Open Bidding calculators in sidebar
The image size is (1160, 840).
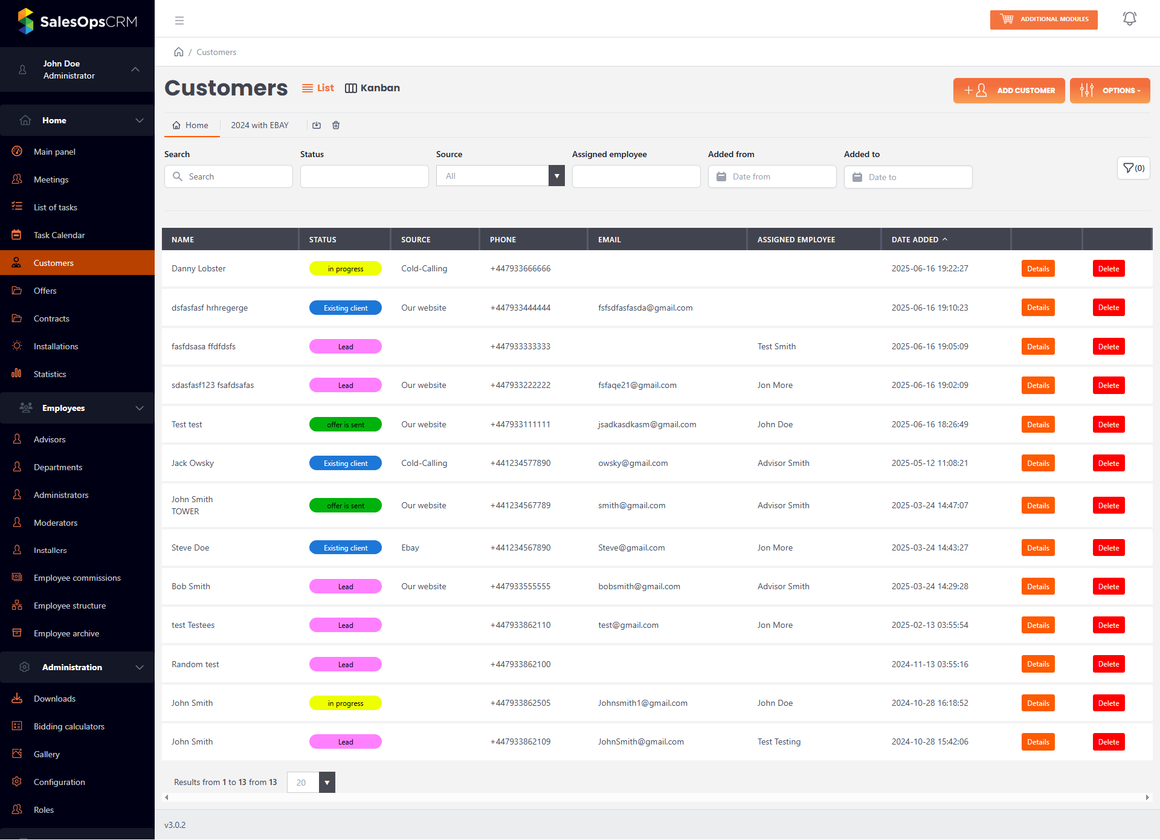(x=69, y=726)
